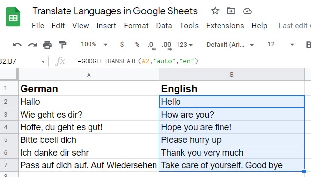Select column A header
The width and height of the screenshot is (311, 177).
pyautogui.click(x=89, y=75)
